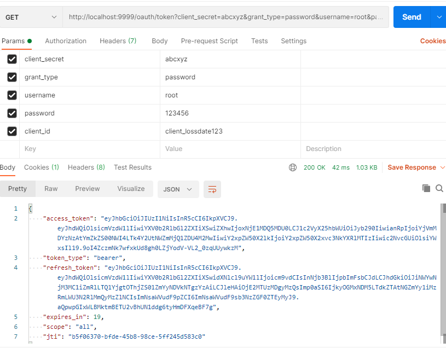Open search in response with magnifier icon
Image resolution: width=446 pixels, height=348 pixels.
[x=439, y=188]
